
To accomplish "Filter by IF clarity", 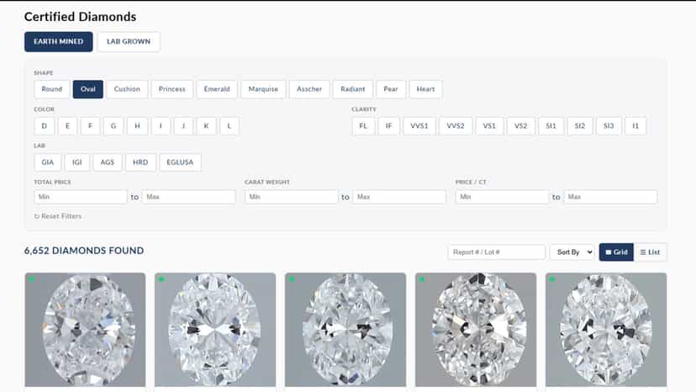I will pos(389,126).
